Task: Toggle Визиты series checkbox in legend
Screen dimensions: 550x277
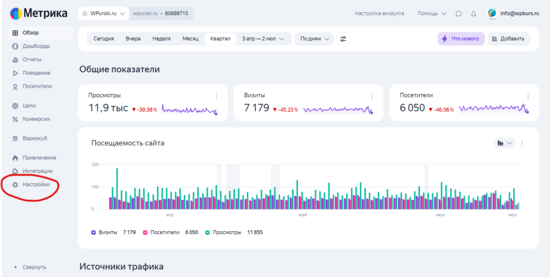Action: 94,232
